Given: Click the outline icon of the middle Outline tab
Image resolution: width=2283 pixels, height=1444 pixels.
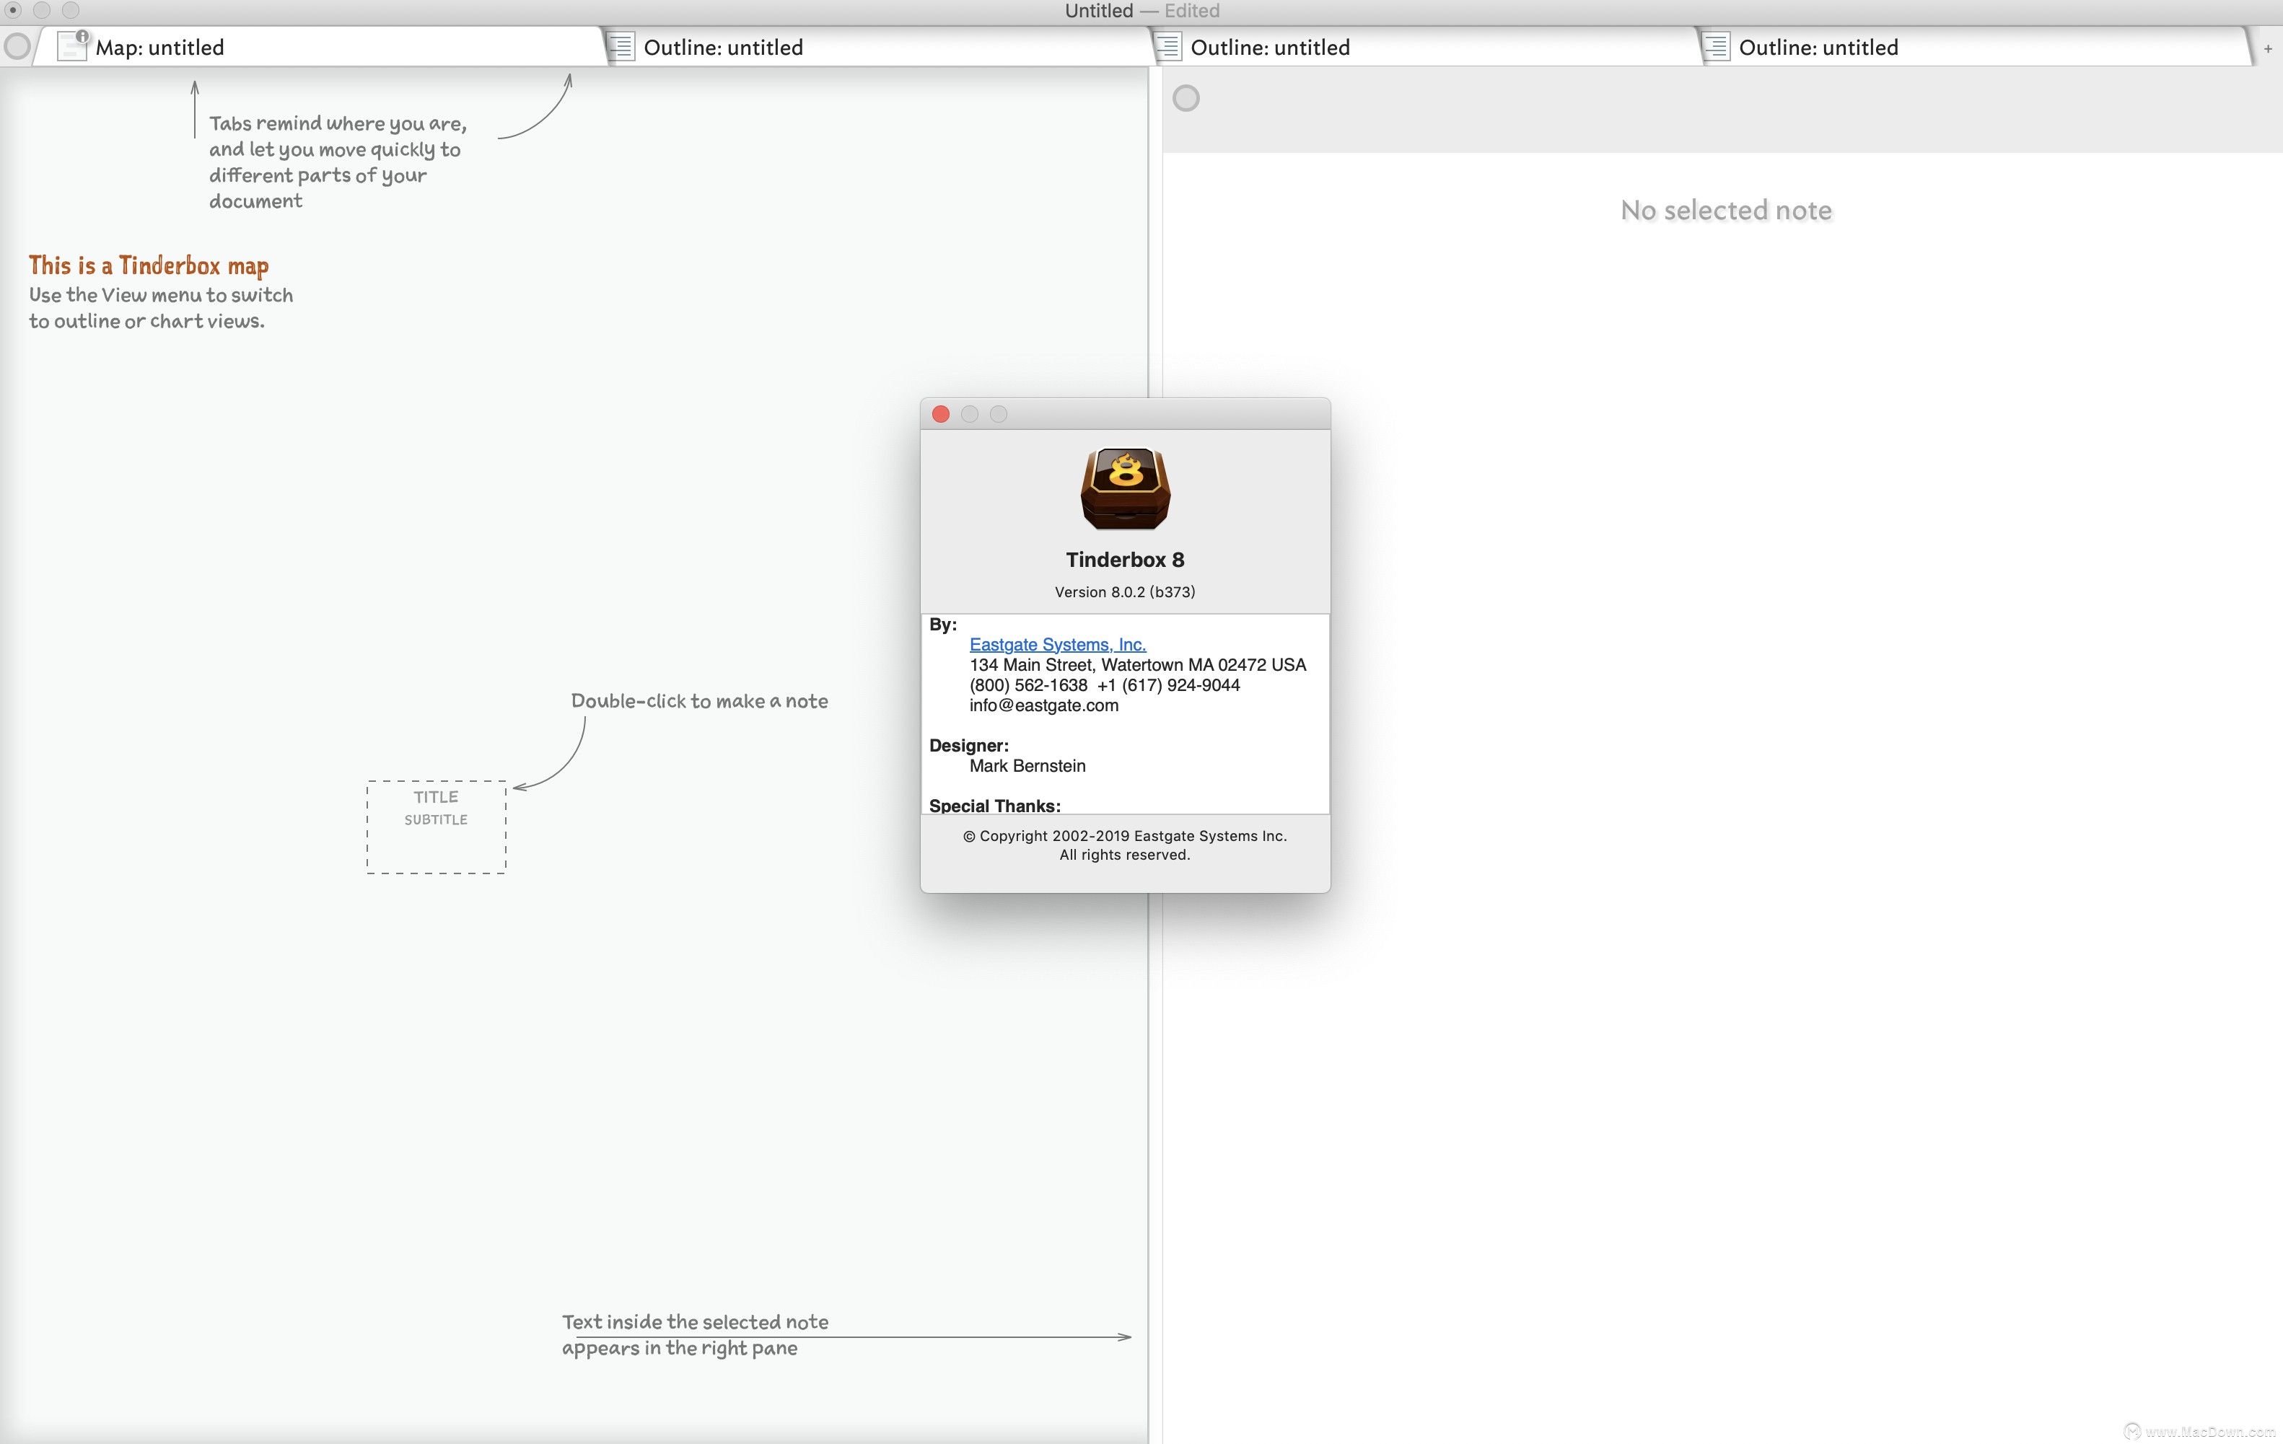Looking at the screenshot, I should (1168, 46).
